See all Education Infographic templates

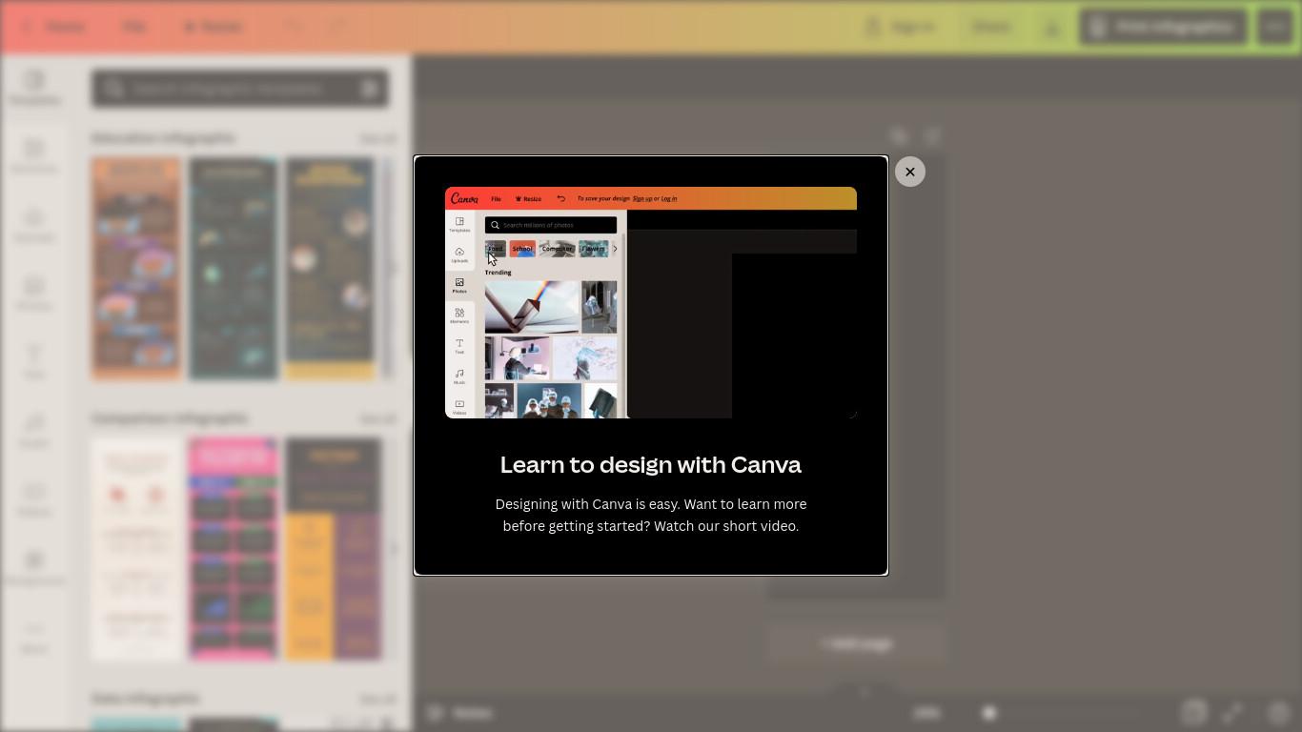377,139
